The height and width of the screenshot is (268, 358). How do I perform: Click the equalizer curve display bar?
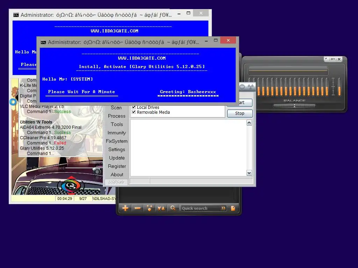288,71
